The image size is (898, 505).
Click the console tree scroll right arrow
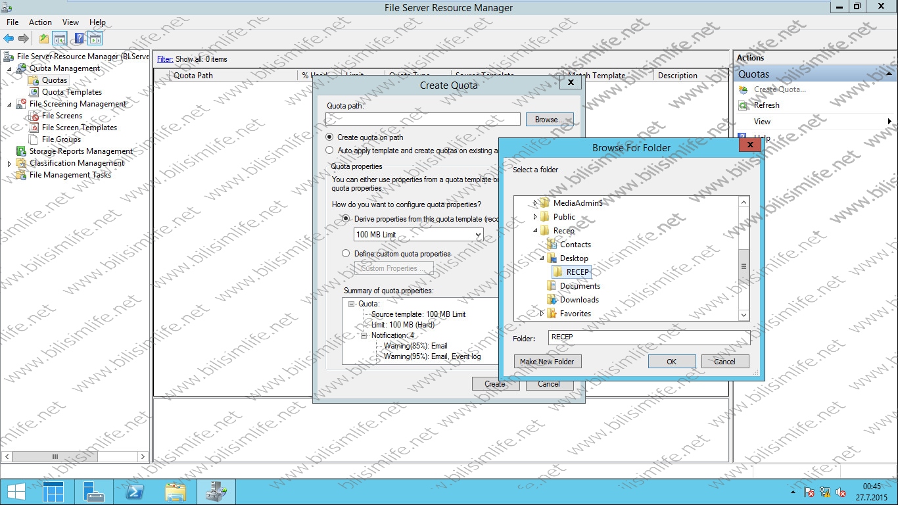(x=143, y=456)
